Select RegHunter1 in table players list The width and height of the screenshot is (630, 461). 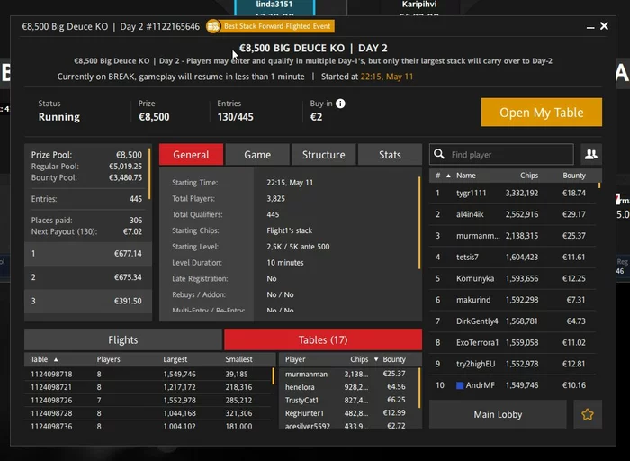coord(348,413)
